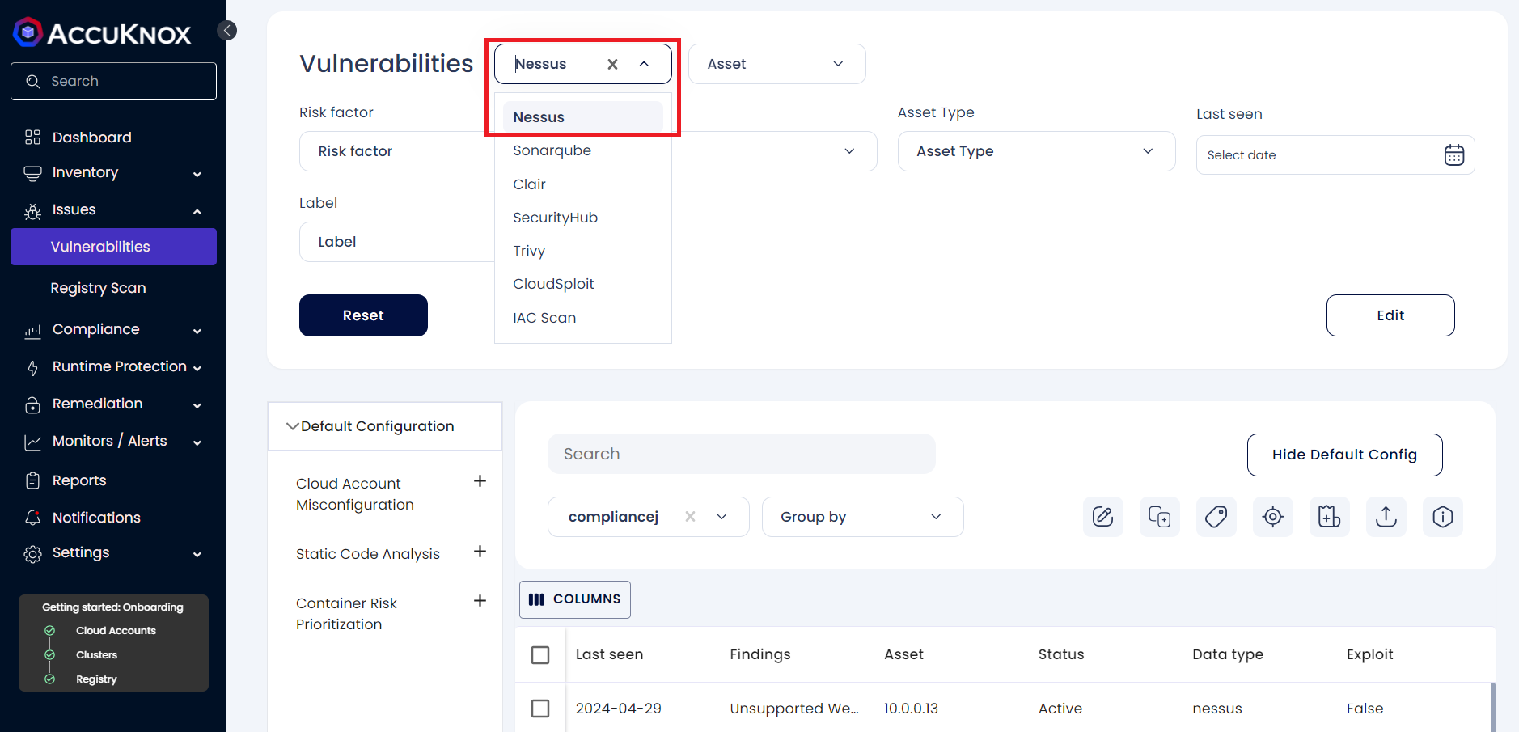Click the copy/duplicate icon in toolbar
This screenshot has width=1519, height=732.
pos(1160,517)
